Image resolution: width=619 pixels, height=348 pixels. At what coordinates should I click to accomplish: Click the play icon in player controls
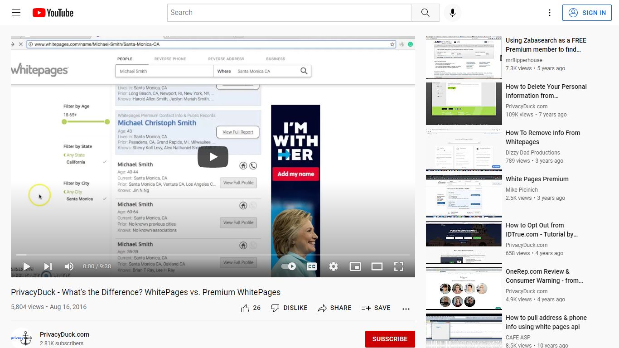pos(26,266)
